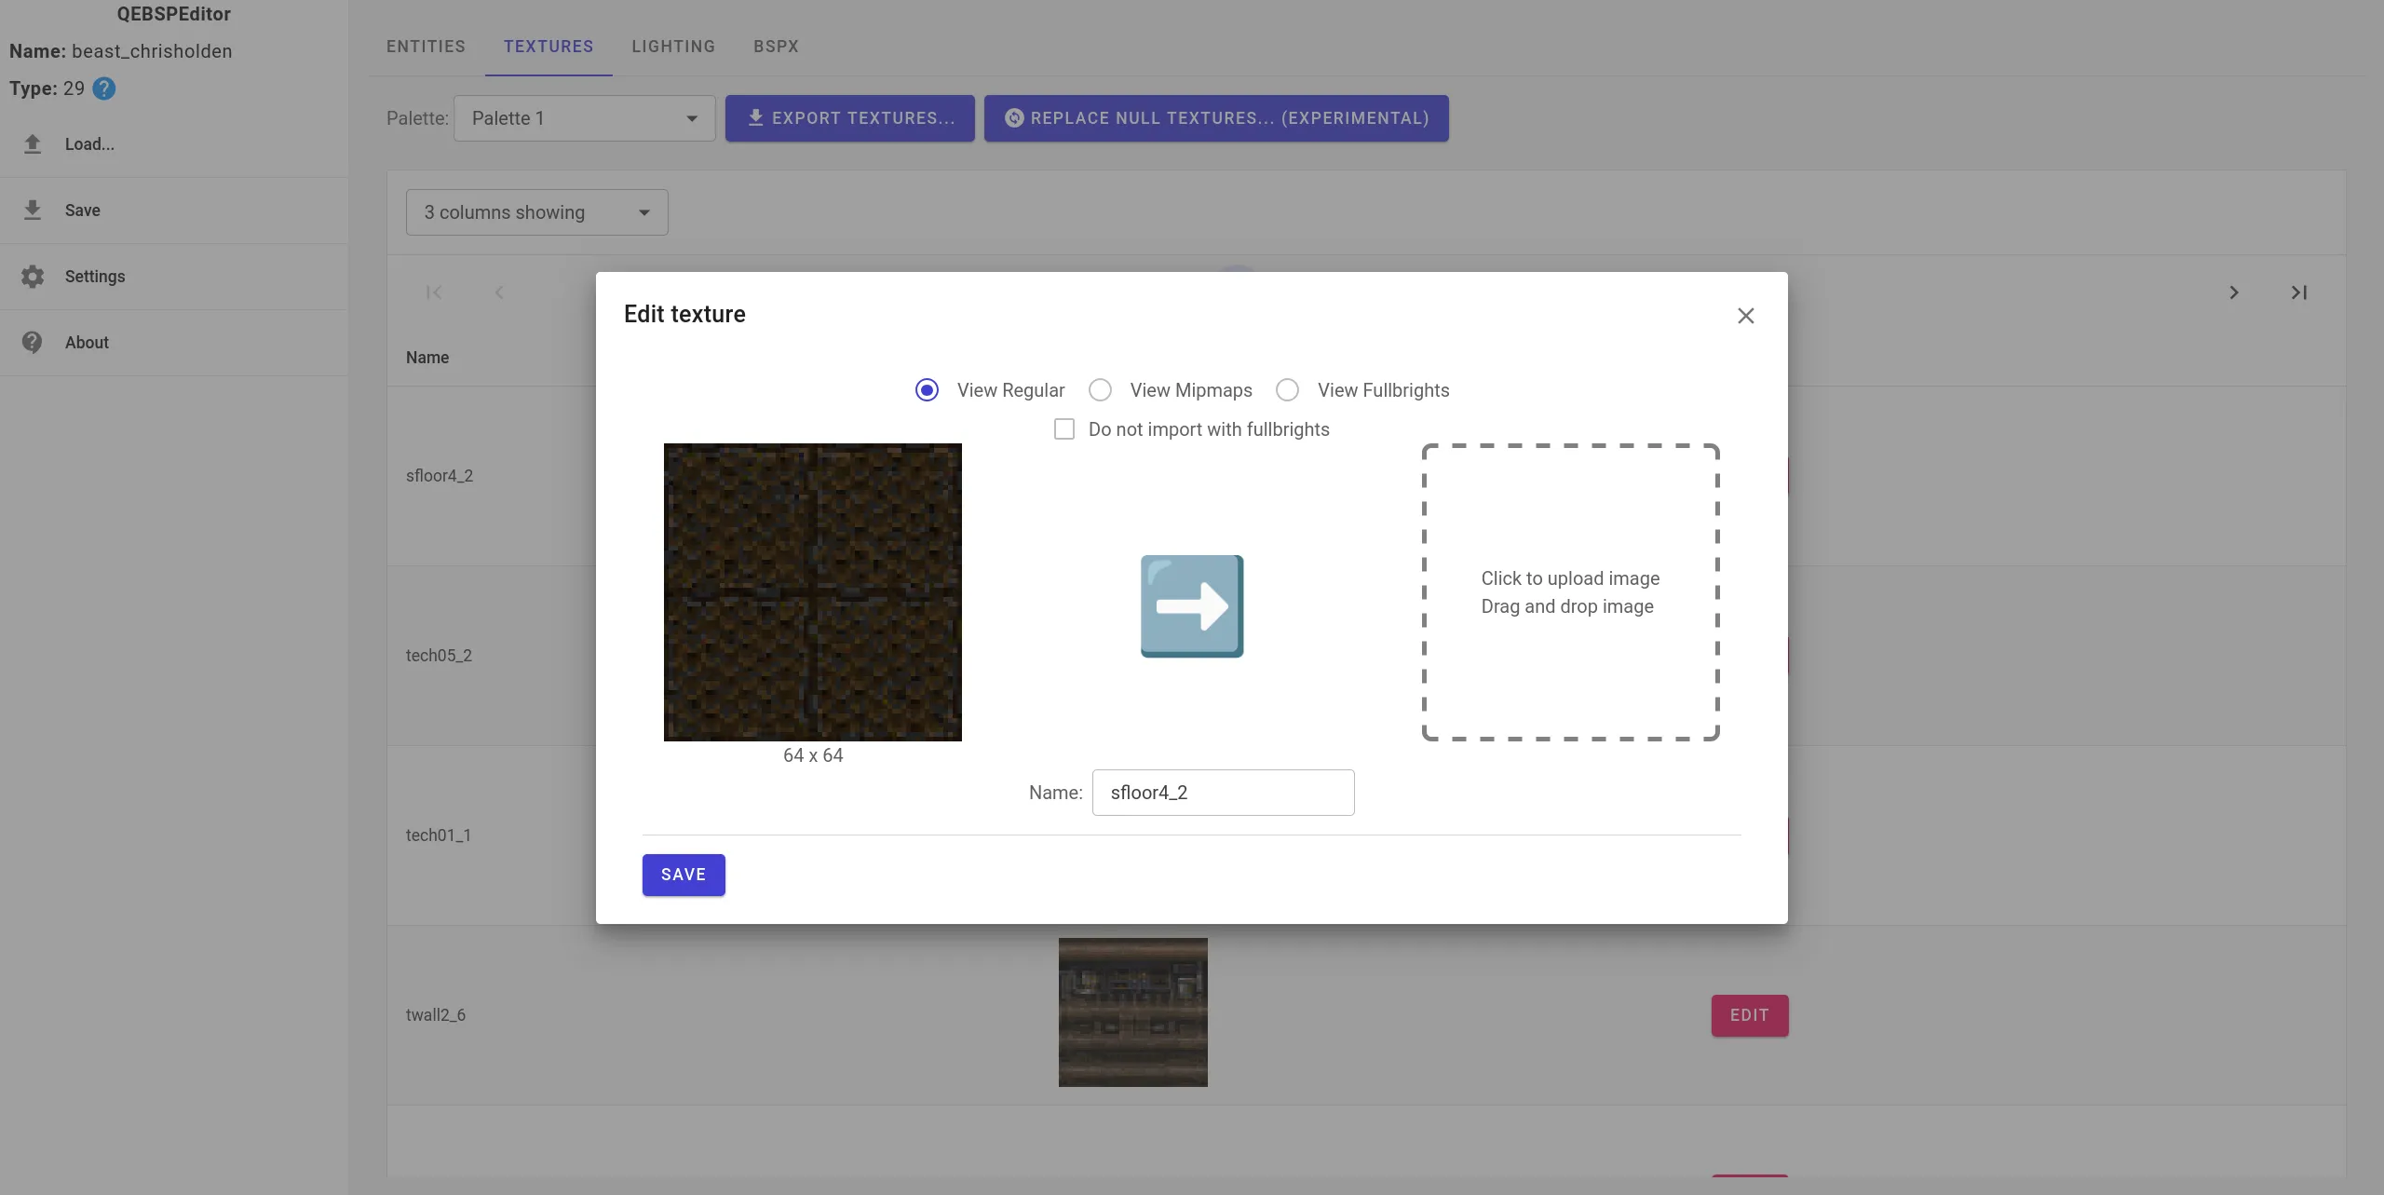Screen dimensions: 2384x1195
Task: Close the Edit texture dialog
Action: coord(1746,316)
